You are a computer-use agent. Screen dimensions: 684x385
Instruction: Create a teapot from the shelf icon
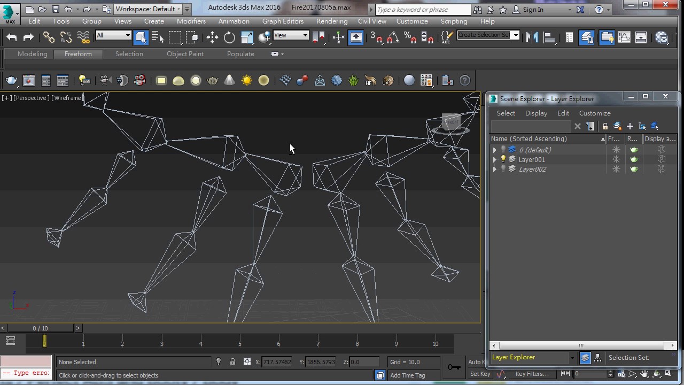coord(212,81)
